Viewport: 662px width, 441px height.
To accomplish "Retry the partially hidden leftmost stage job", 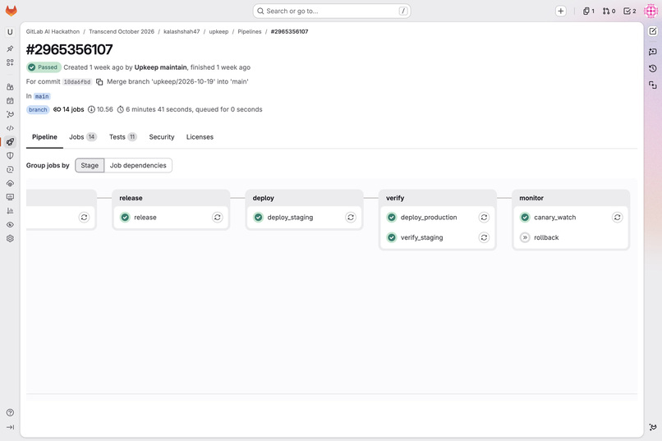I will [x=84, y=218].
